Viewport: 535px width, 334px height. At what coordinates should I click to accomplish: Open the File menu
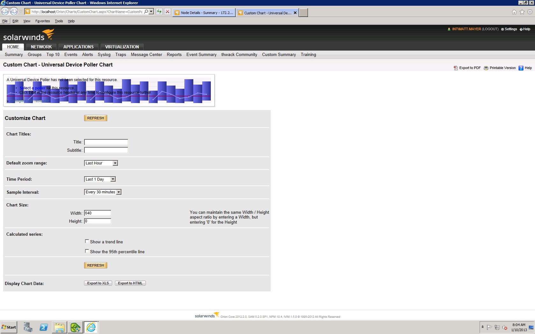[x=5, y=21]
